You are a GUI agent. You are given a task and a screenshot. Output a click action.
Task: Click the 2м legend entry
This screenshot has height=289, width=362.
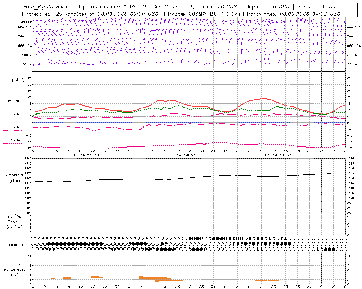pos(13,88)
